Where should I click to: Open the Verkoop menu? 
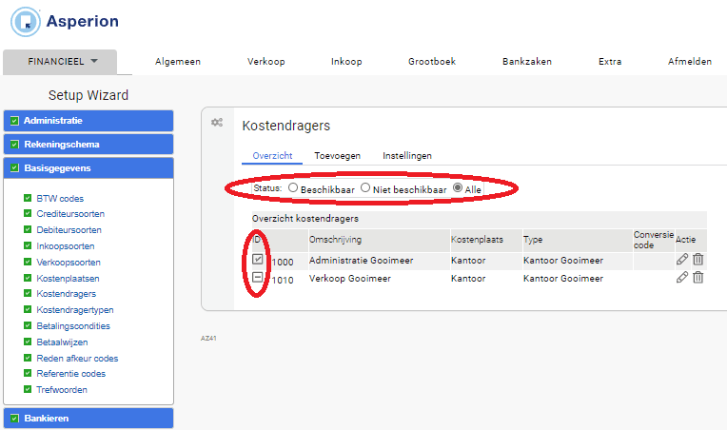point(266,62)
